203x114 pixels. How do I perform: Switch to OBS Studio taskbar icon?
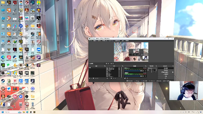31,112
